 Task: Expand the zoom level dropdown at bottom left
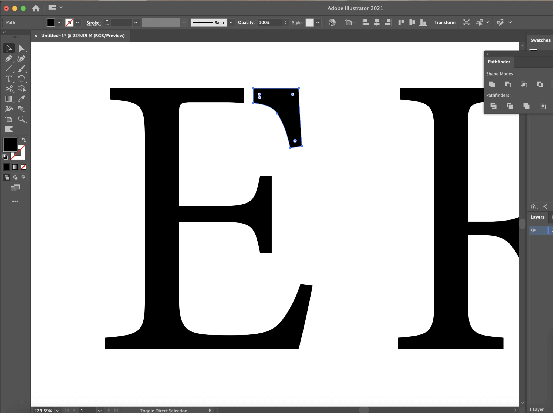click(57, 410)
